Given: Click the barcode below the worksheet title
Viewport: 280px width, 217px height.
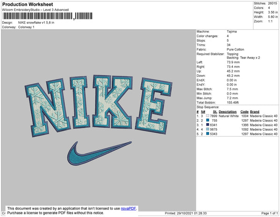Looking at the screenshot, I should click(48, 16).
